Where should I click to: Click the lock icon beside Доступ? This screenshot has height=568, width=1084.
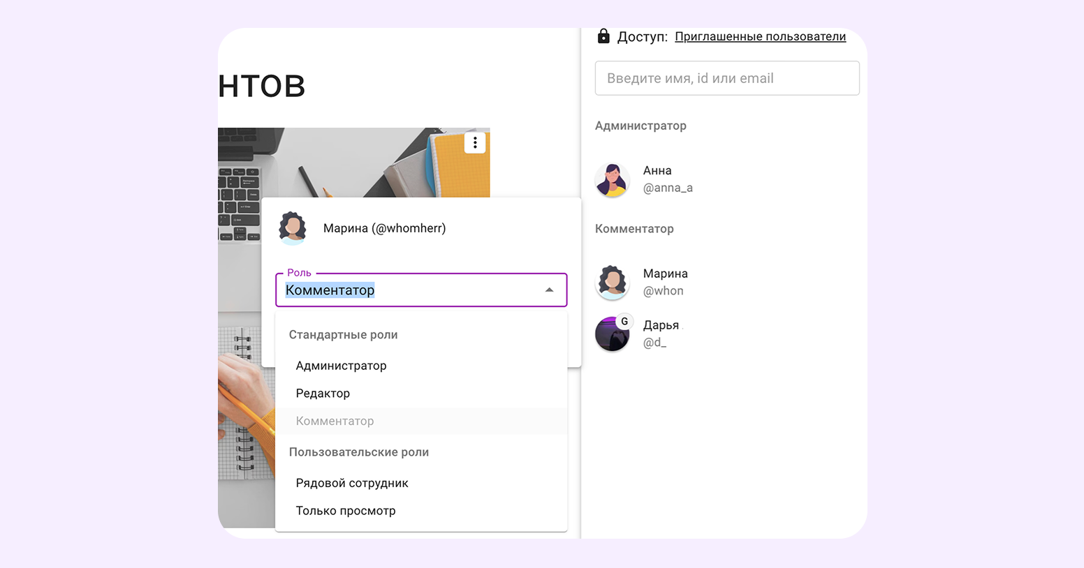[x=603, y=36]
